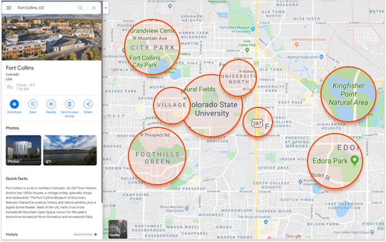Click the Directions icon
Viewport: 386px width, 242px height.
pyautogui.click(x=14, y=104)
